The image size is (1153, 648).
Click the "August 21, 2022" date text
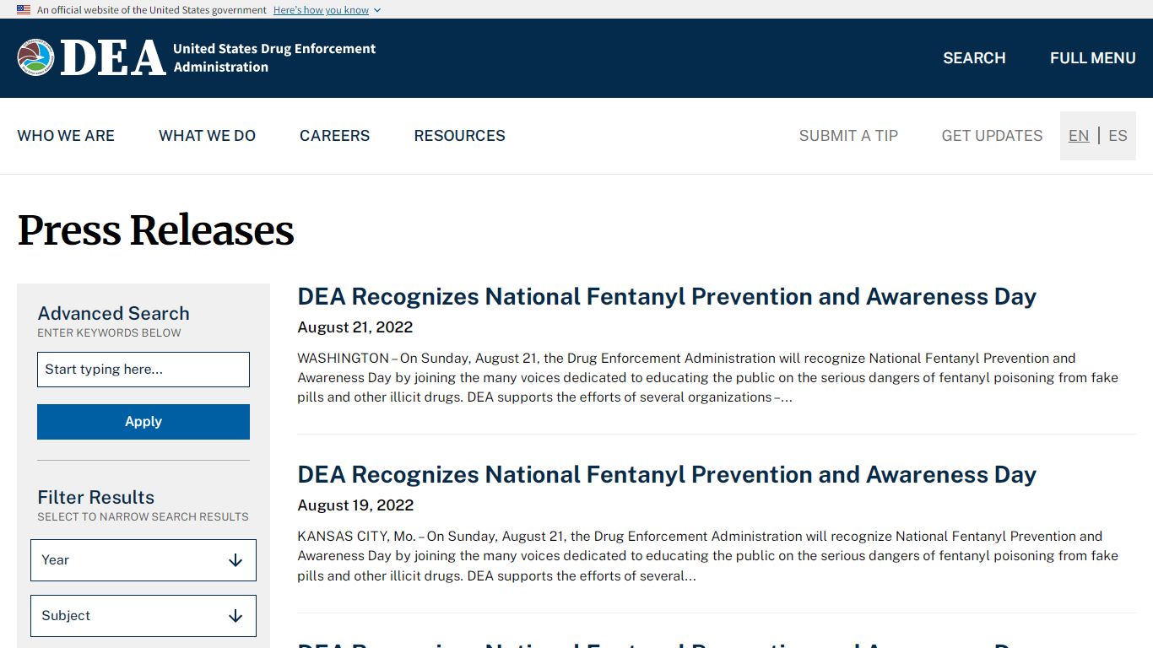tap(355, 327)
